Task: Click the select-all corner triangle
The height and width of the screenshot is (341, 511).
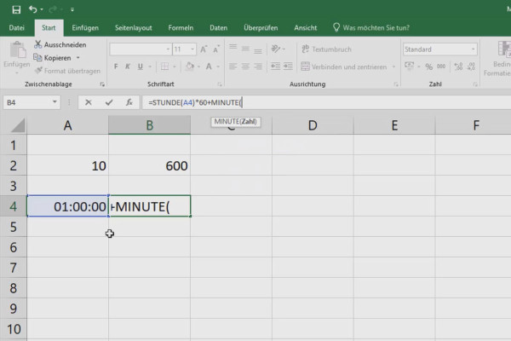Action: point(18,125)
